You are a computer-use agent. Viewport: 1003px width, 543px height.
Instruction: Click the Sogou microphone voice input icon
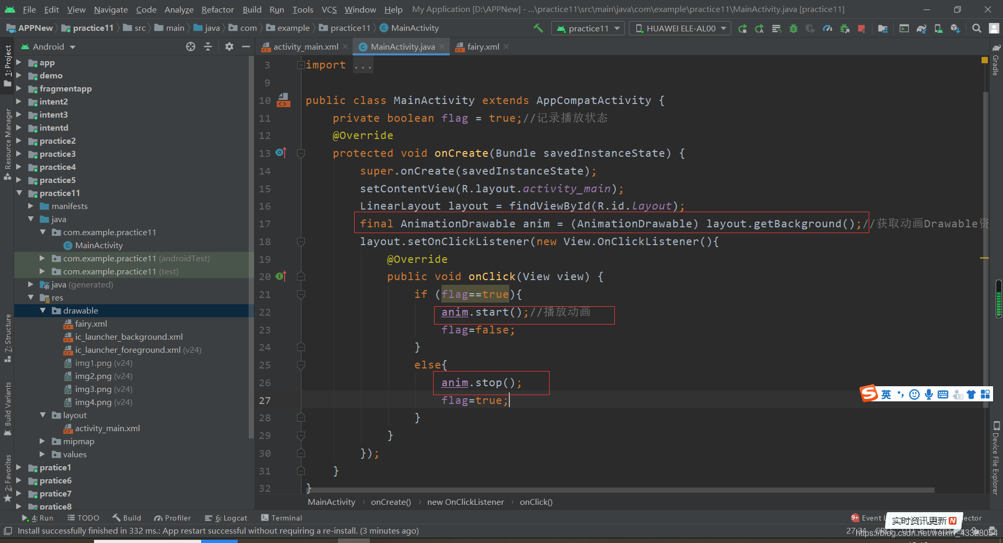[x=929, y=394]
